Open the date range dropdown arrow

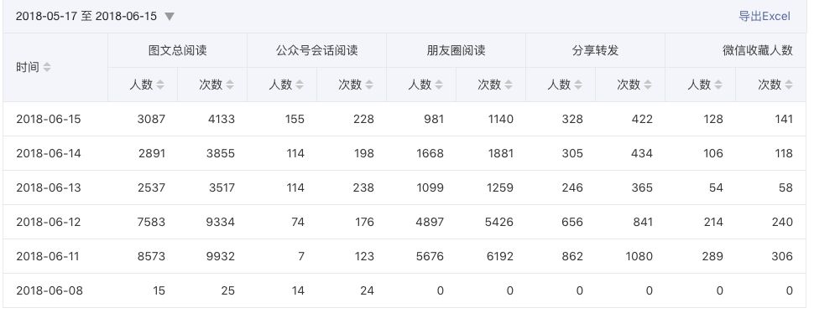[x=170, y=17]
